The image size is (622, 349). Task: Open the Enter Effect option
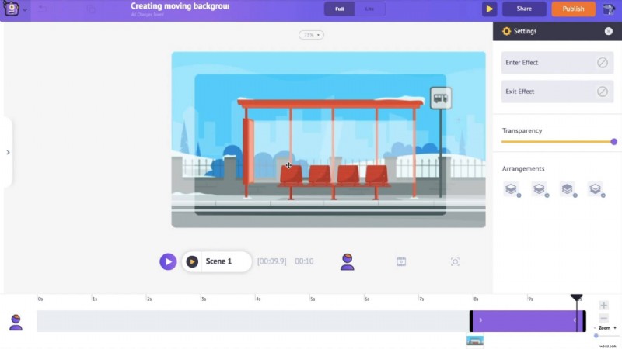pos(557,63)
